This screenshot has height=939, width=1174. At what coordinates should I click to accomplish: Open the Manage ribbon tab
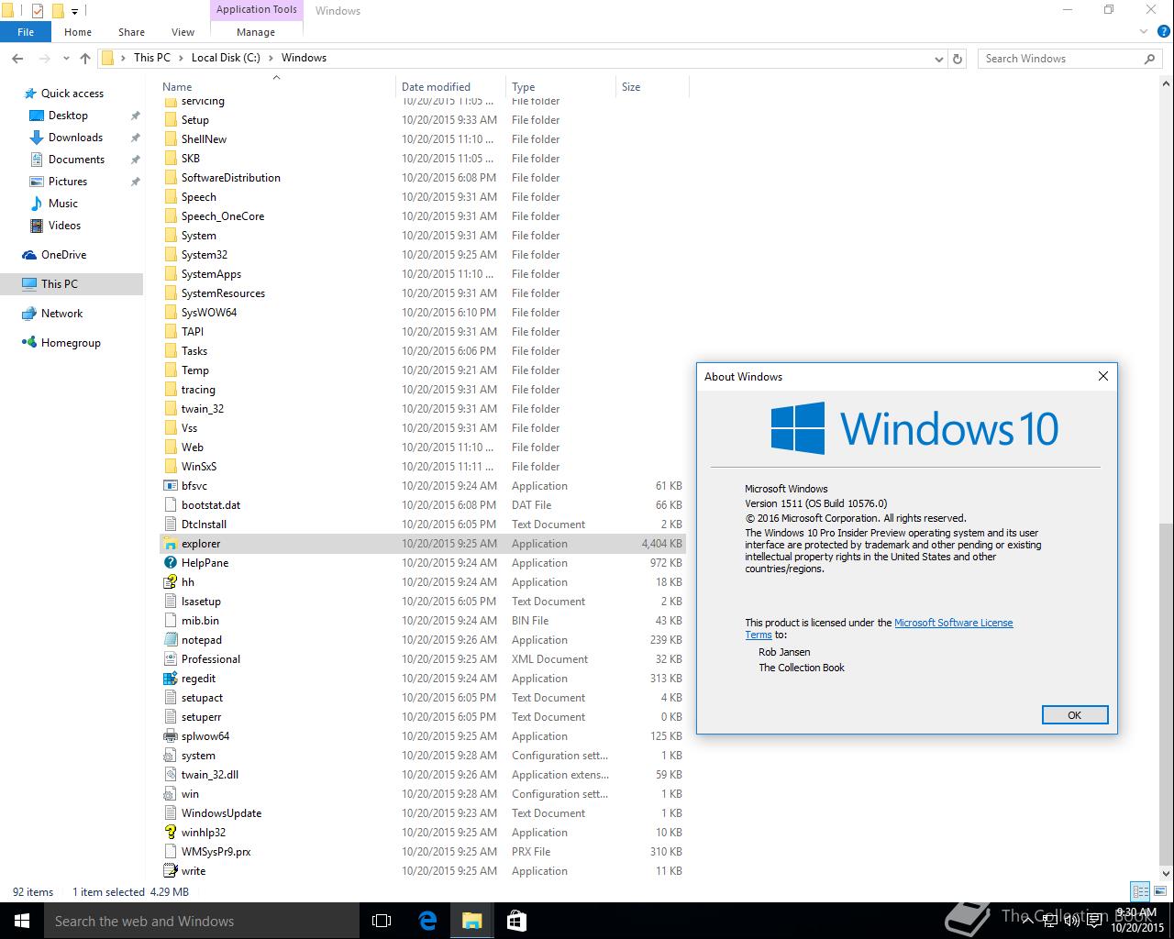(x=256, y=32)
